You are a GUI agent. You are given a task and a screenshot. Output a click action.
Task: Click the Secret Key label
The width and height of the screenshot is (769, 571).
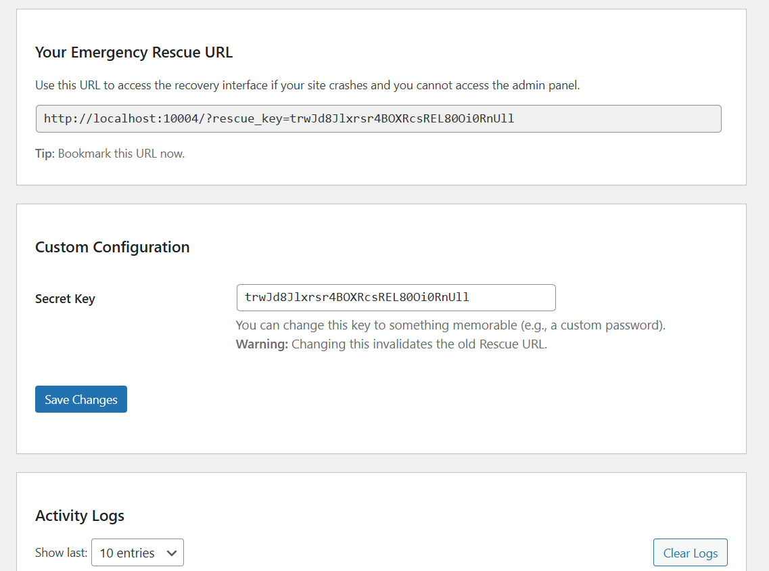(65, 298)
